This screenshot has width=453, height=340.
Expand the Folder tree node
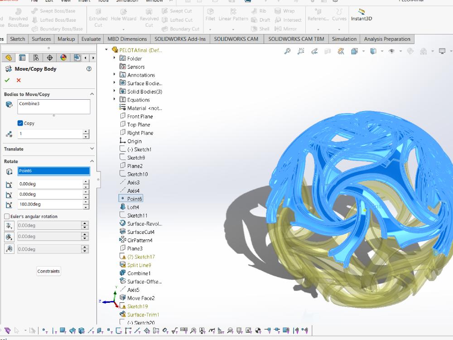(115, 58)
